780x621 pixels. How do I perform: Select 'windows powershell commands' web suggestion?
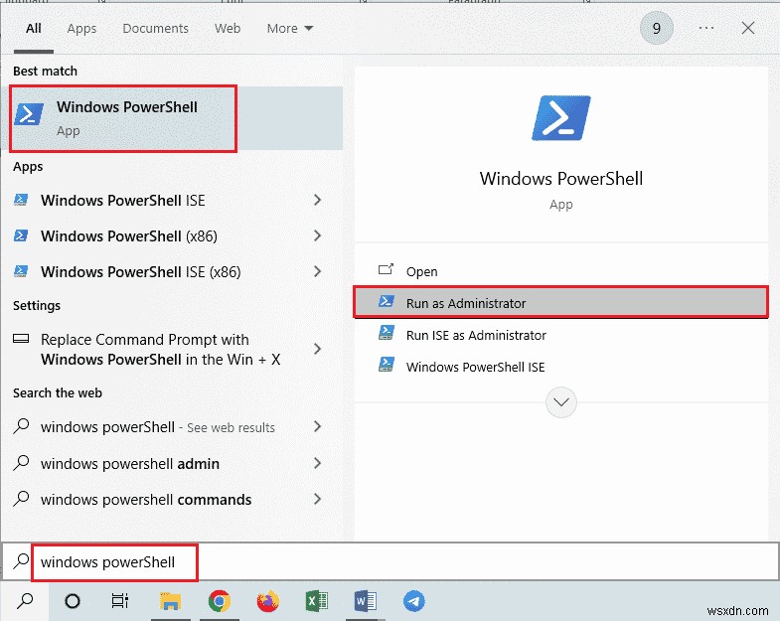point(172,499)
